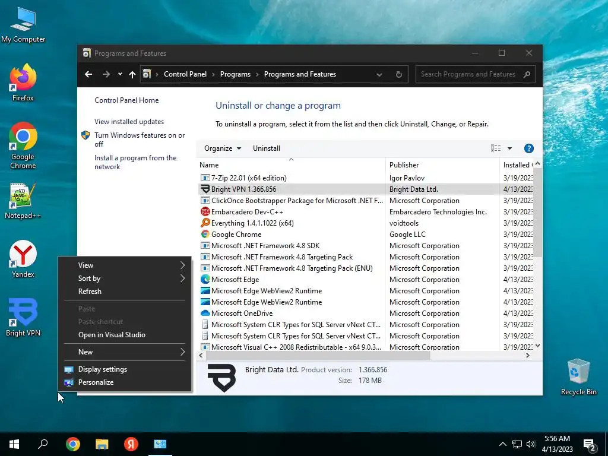Select the ClickOnce Bootstrapper Package row
The image size is (608, 456).
pos(365,201)
